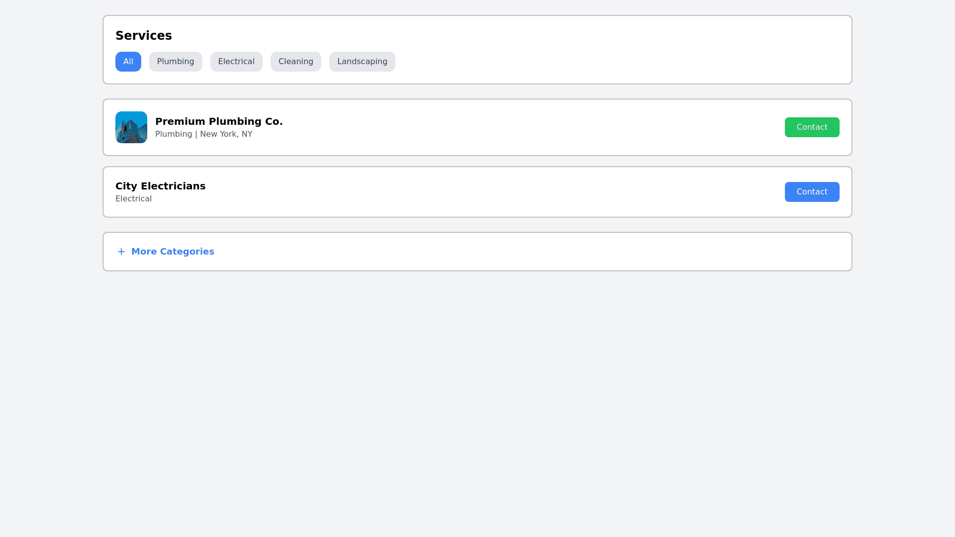Filter services by Plumbing
This screenshot has height=537, width=955.
(176, 62)
